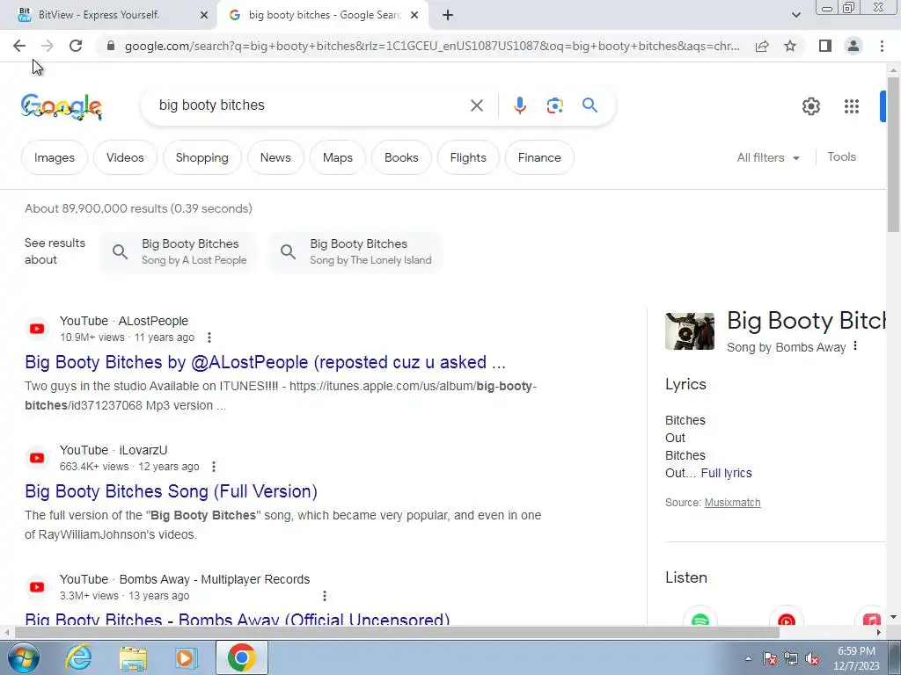
Task: Close the BitView tab
Action: [x=204, y=16]
